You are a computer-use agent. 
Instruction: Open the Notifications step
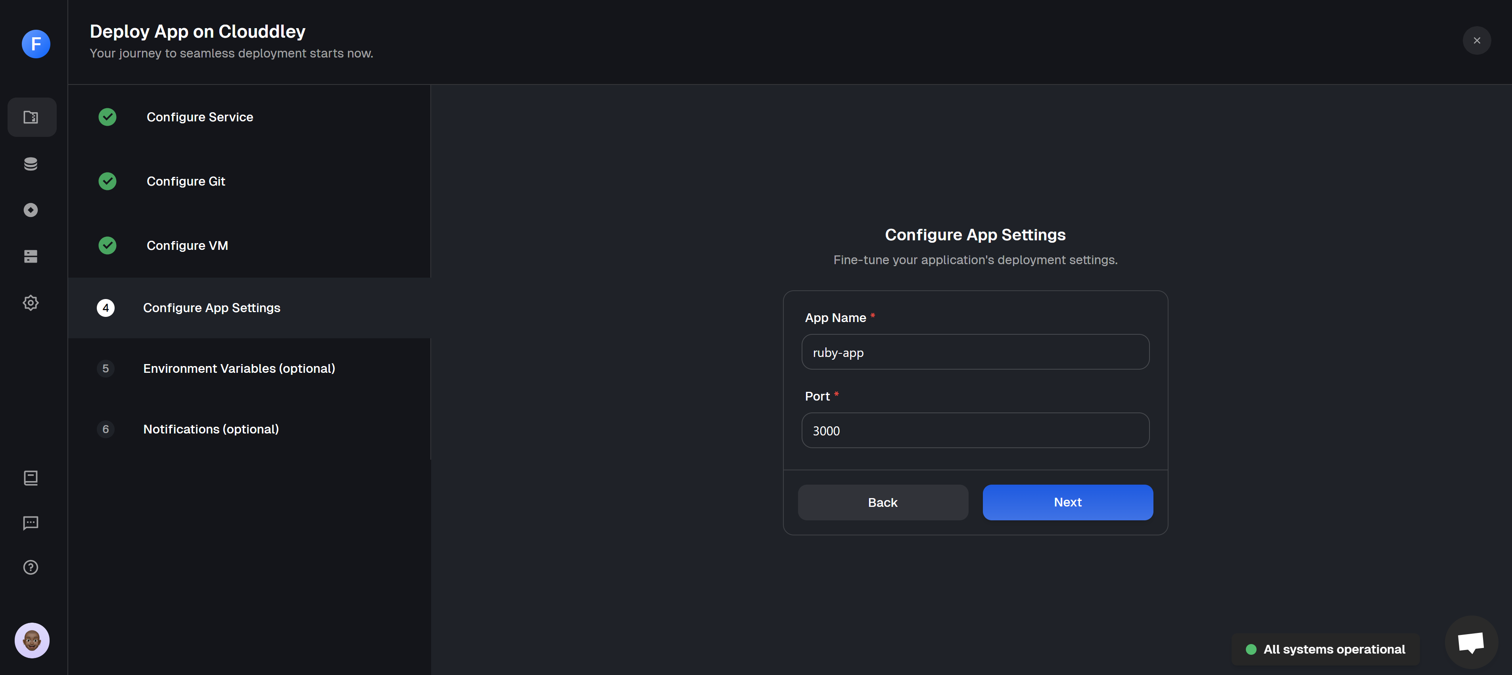point(211,429)
